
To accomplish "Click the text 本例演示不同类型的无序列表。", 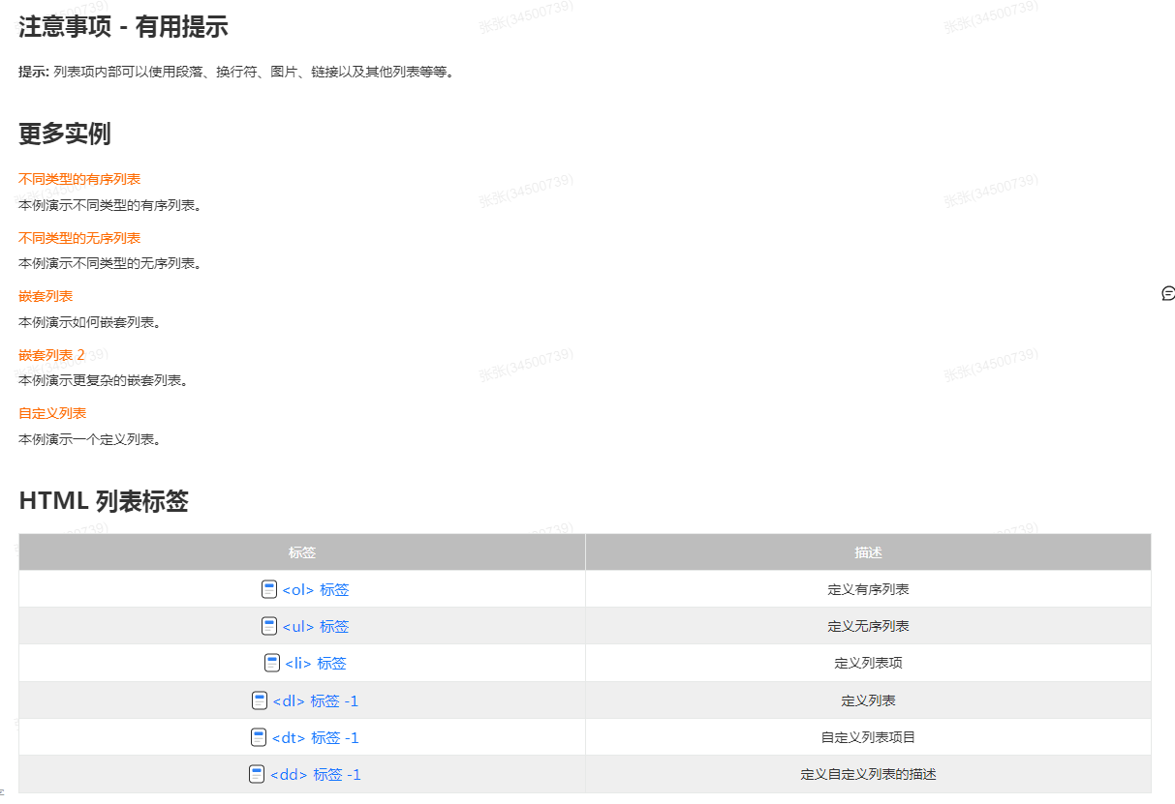I will tap(110, 263).
